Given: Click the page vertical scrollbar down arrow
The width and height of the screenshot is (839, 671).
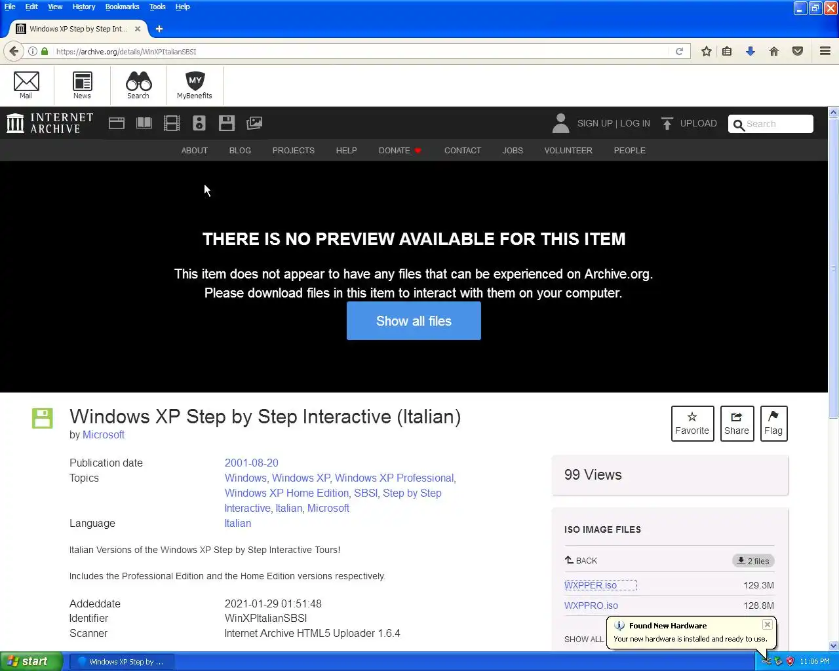Looking at the screenshot, I should pos(834,645).
